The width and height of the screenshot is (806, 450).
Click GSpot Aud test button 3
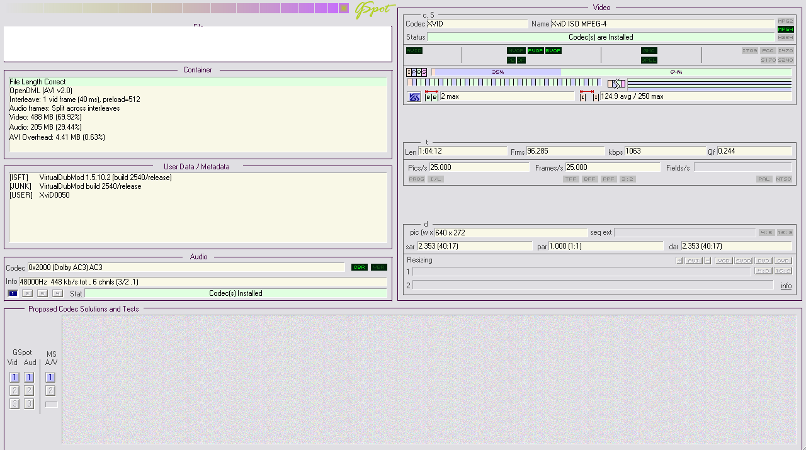pyautogui.click(x=29, y=404)
